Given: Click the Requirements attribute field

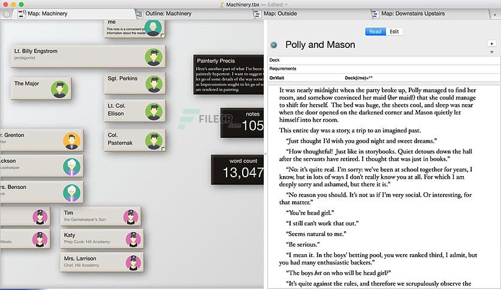Looking at the screenshot, I should [384, 69].
